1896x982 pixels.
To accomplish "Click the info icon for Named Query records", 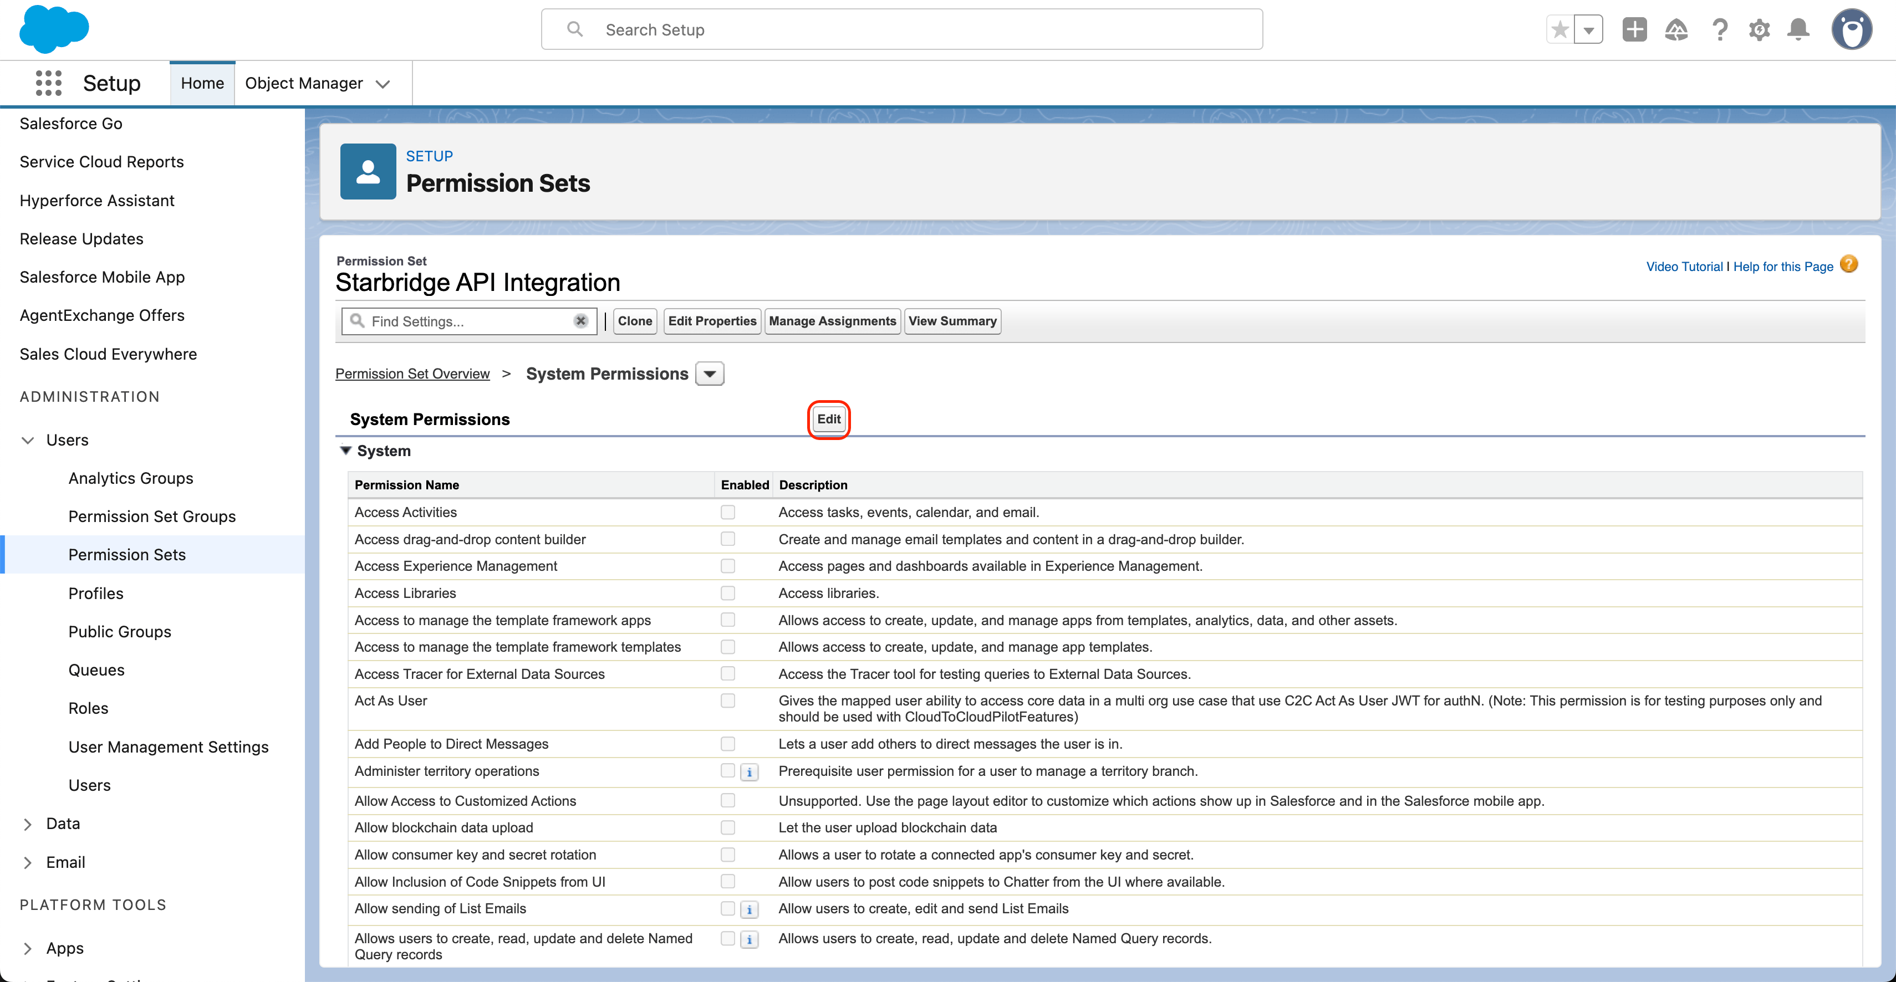I will pos(750,940).
